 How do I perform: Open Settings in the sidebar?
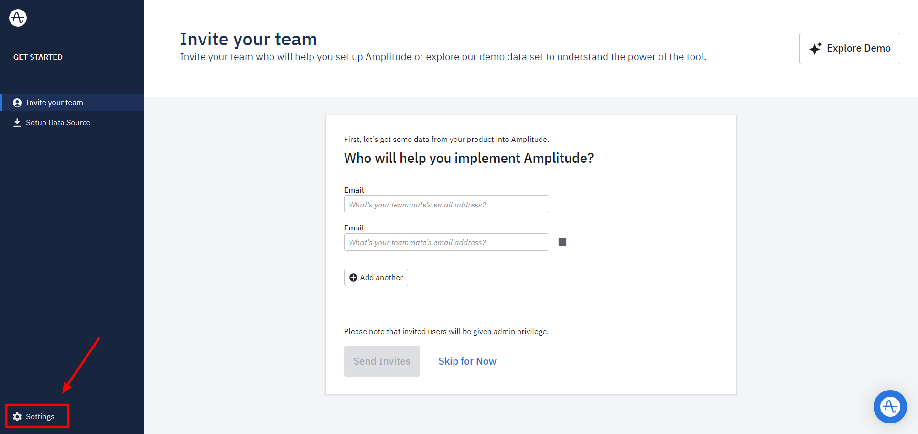click(x=37, y=416)
